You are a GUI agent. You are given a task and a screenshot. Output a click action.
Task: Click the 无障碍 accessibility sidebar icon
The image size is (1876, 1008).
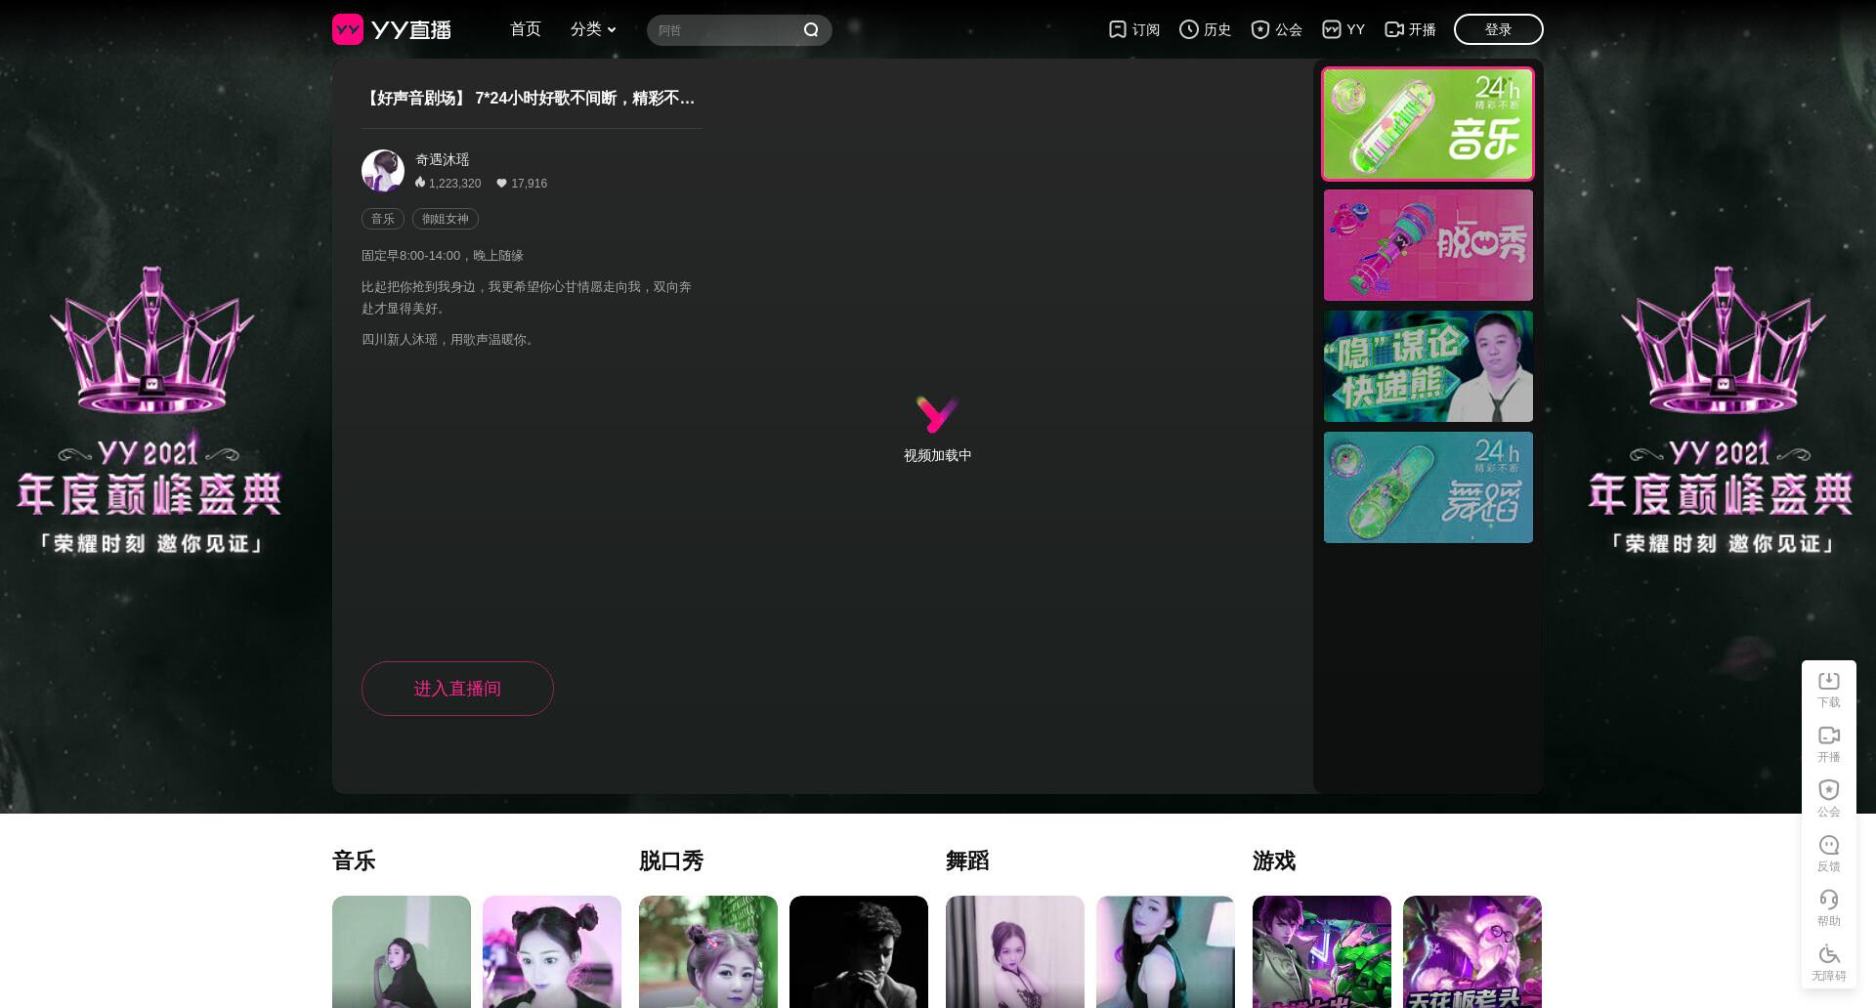point(1829,962)
